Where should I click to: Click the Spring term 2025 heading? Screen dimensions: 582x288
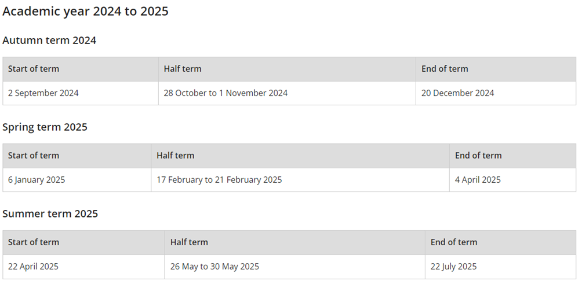pos(45,127)
